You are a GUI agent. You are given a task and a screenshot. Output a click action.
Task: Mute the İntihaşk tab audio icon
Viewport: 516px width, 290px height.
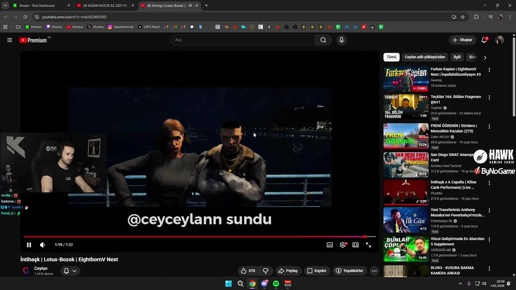point(190,6)
